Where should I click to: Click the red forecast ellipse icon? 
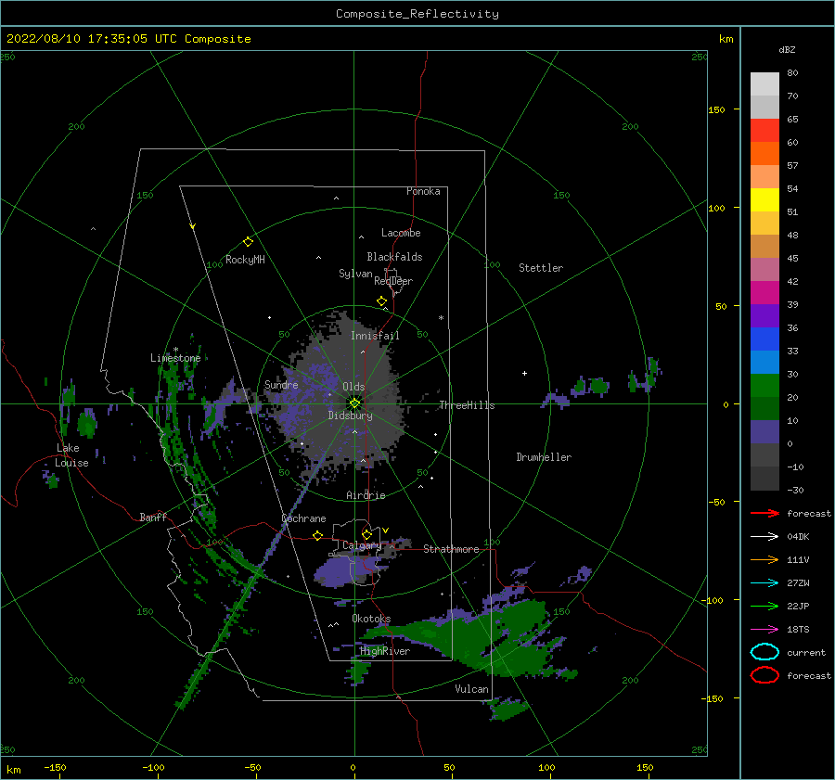(x=764, y=675)
